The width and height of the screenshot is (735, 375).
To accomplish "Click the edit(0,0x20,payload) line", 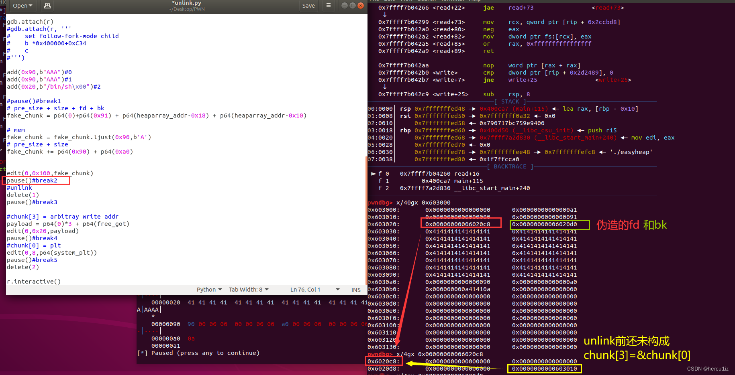I will 43,231.
